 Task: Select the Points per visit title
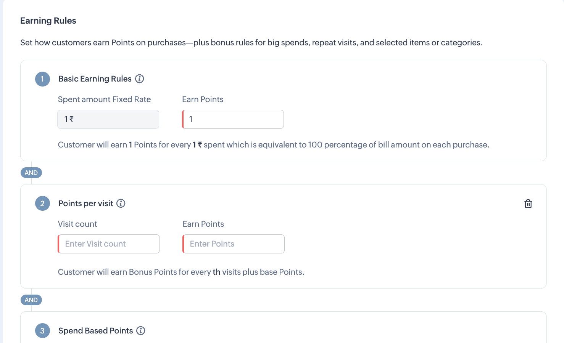point(86,204)
